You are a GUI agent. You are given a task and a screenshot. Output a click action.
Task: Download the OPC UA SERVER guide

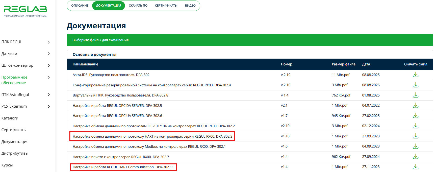(x=415, y=116)
